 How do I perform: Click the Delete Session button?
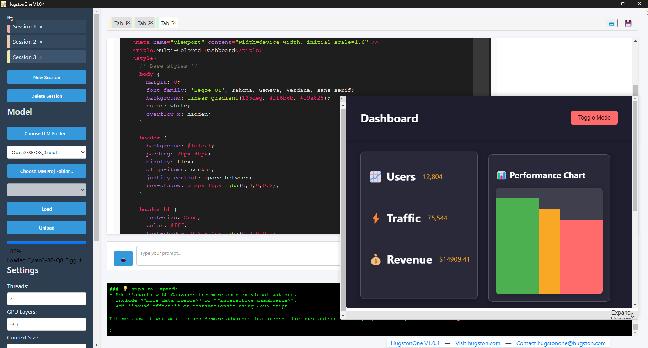pyautogui.click(x=47, y=96)
